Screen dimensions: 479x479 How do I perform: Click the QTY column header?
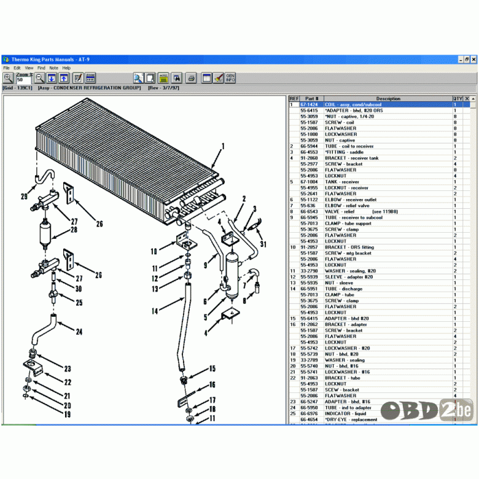[458, 99]
